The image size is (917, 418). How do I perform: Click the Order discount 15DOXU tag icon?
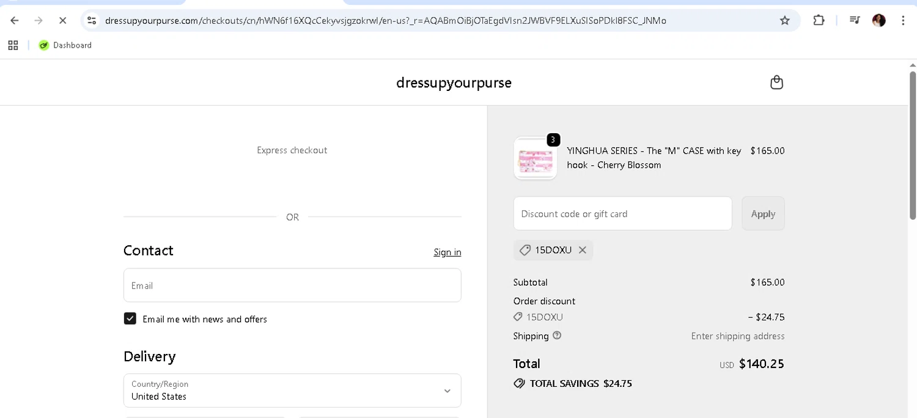tap(518, 317)
